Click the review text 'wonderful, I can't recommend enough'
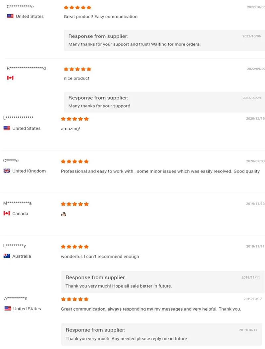265x349 pixels. 100,256
